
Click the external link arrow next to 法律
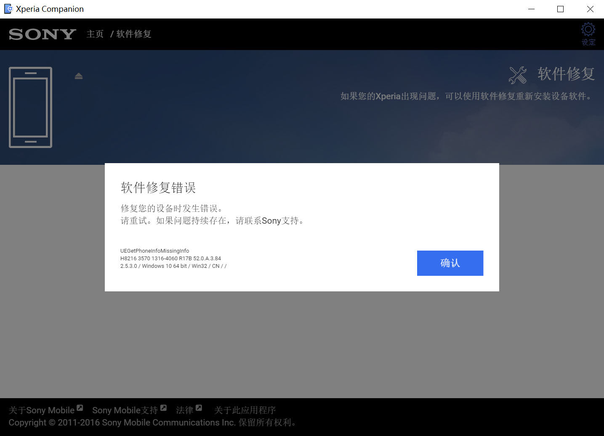point(199,408)
